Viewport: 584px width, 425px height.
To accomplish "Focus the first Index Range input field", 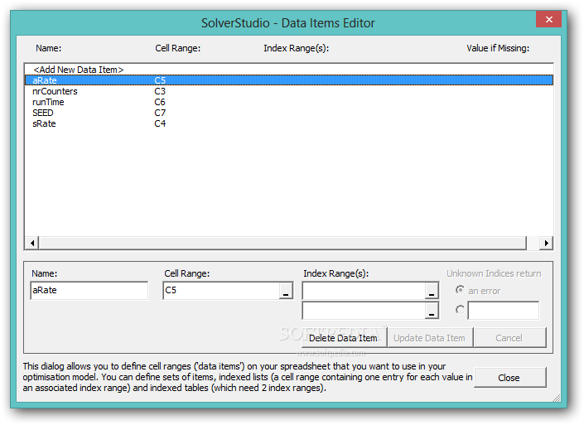I will tap(364, 291).
